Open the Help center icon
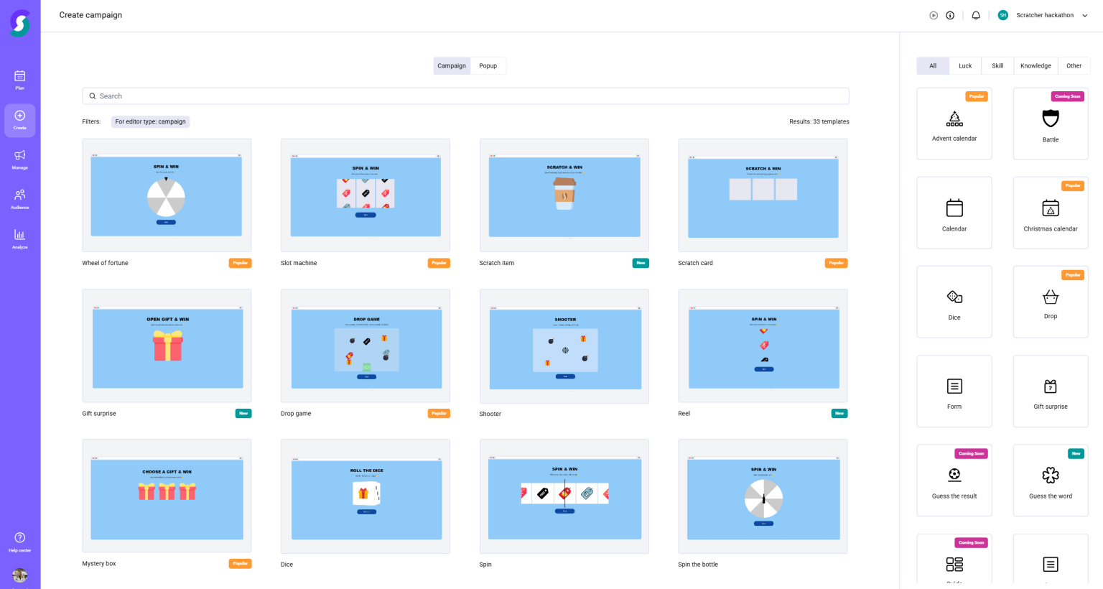This screenshot has width=1103, height=589. coord(19,539)
